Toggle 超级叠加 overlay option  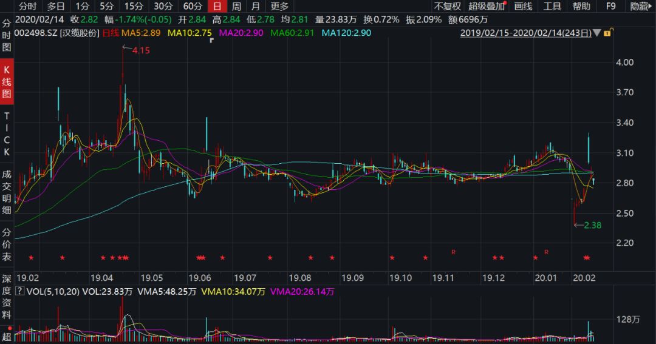(486, 7)
